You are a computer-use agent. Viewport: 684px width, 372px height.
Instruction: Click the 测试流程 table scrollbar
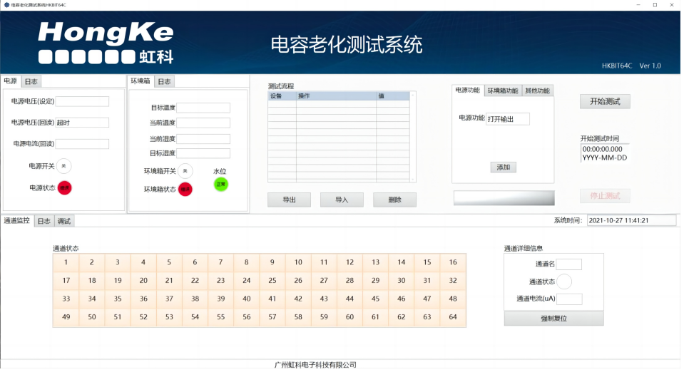413,137
